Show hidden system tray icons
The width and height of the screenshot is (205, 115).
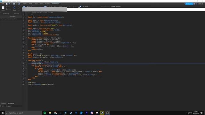pyautogui.click(x=186, y=113)
